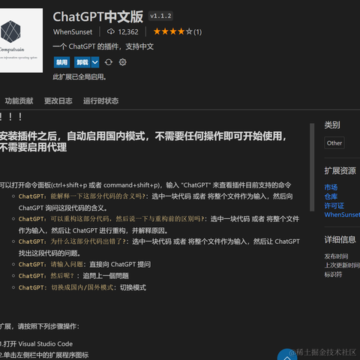Click the readme vertical scrollbar
The width and height of the screenshot is (360, 360).
click(x=312, y=167)
